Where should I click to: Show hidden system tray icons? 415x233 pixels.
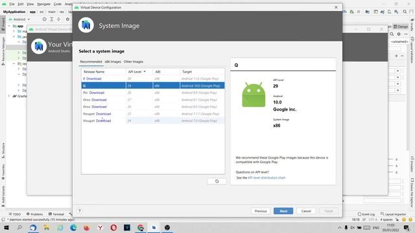(x=340, y=227)
